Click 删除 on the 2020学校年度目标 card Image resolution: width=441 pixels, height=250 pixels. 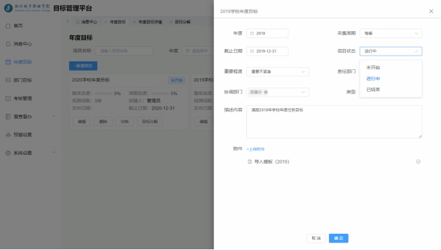[103, 122]
